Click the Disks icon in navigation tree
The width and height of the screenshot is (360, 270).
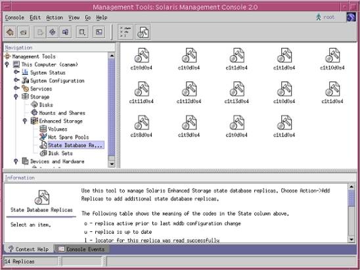[x=34, y=104]
